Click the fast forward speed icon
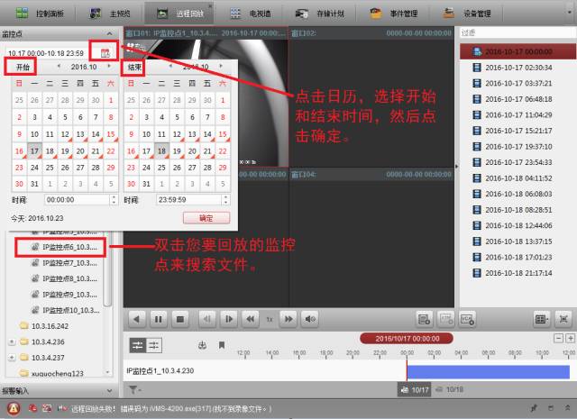This screenshot has width=577, height=419. (x=288, y=318)
